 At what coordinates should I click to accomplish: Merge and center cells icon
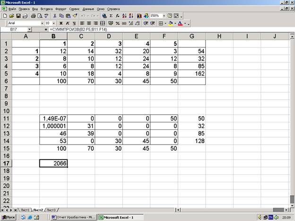click(x=103, y=23)
